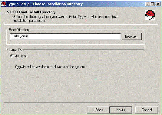Viewport: 162px width, 115px height.
Task: Return to previous page with < Back
Action: click(x=98, y=110)
